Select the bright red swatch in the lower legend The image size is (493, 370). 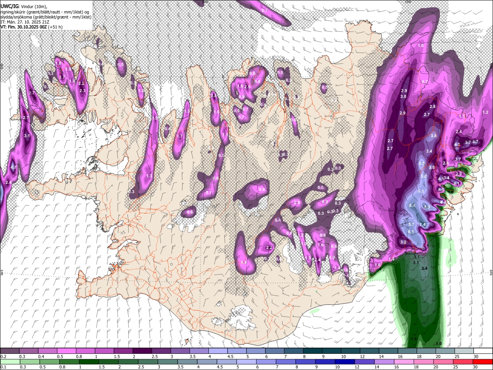click(x=483, y=362)
